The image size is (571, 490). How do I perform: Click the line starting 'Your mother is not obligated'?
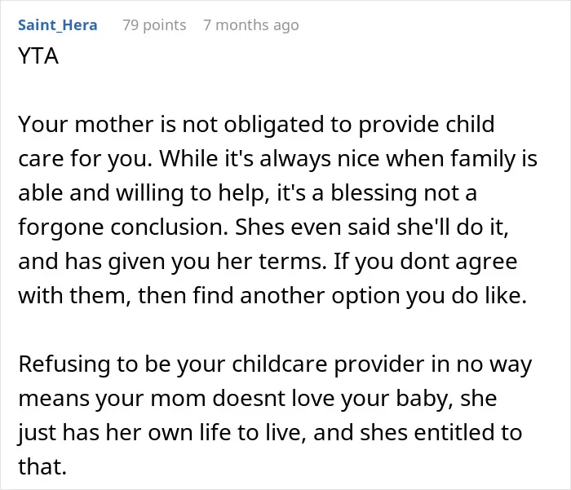point(256,125)
